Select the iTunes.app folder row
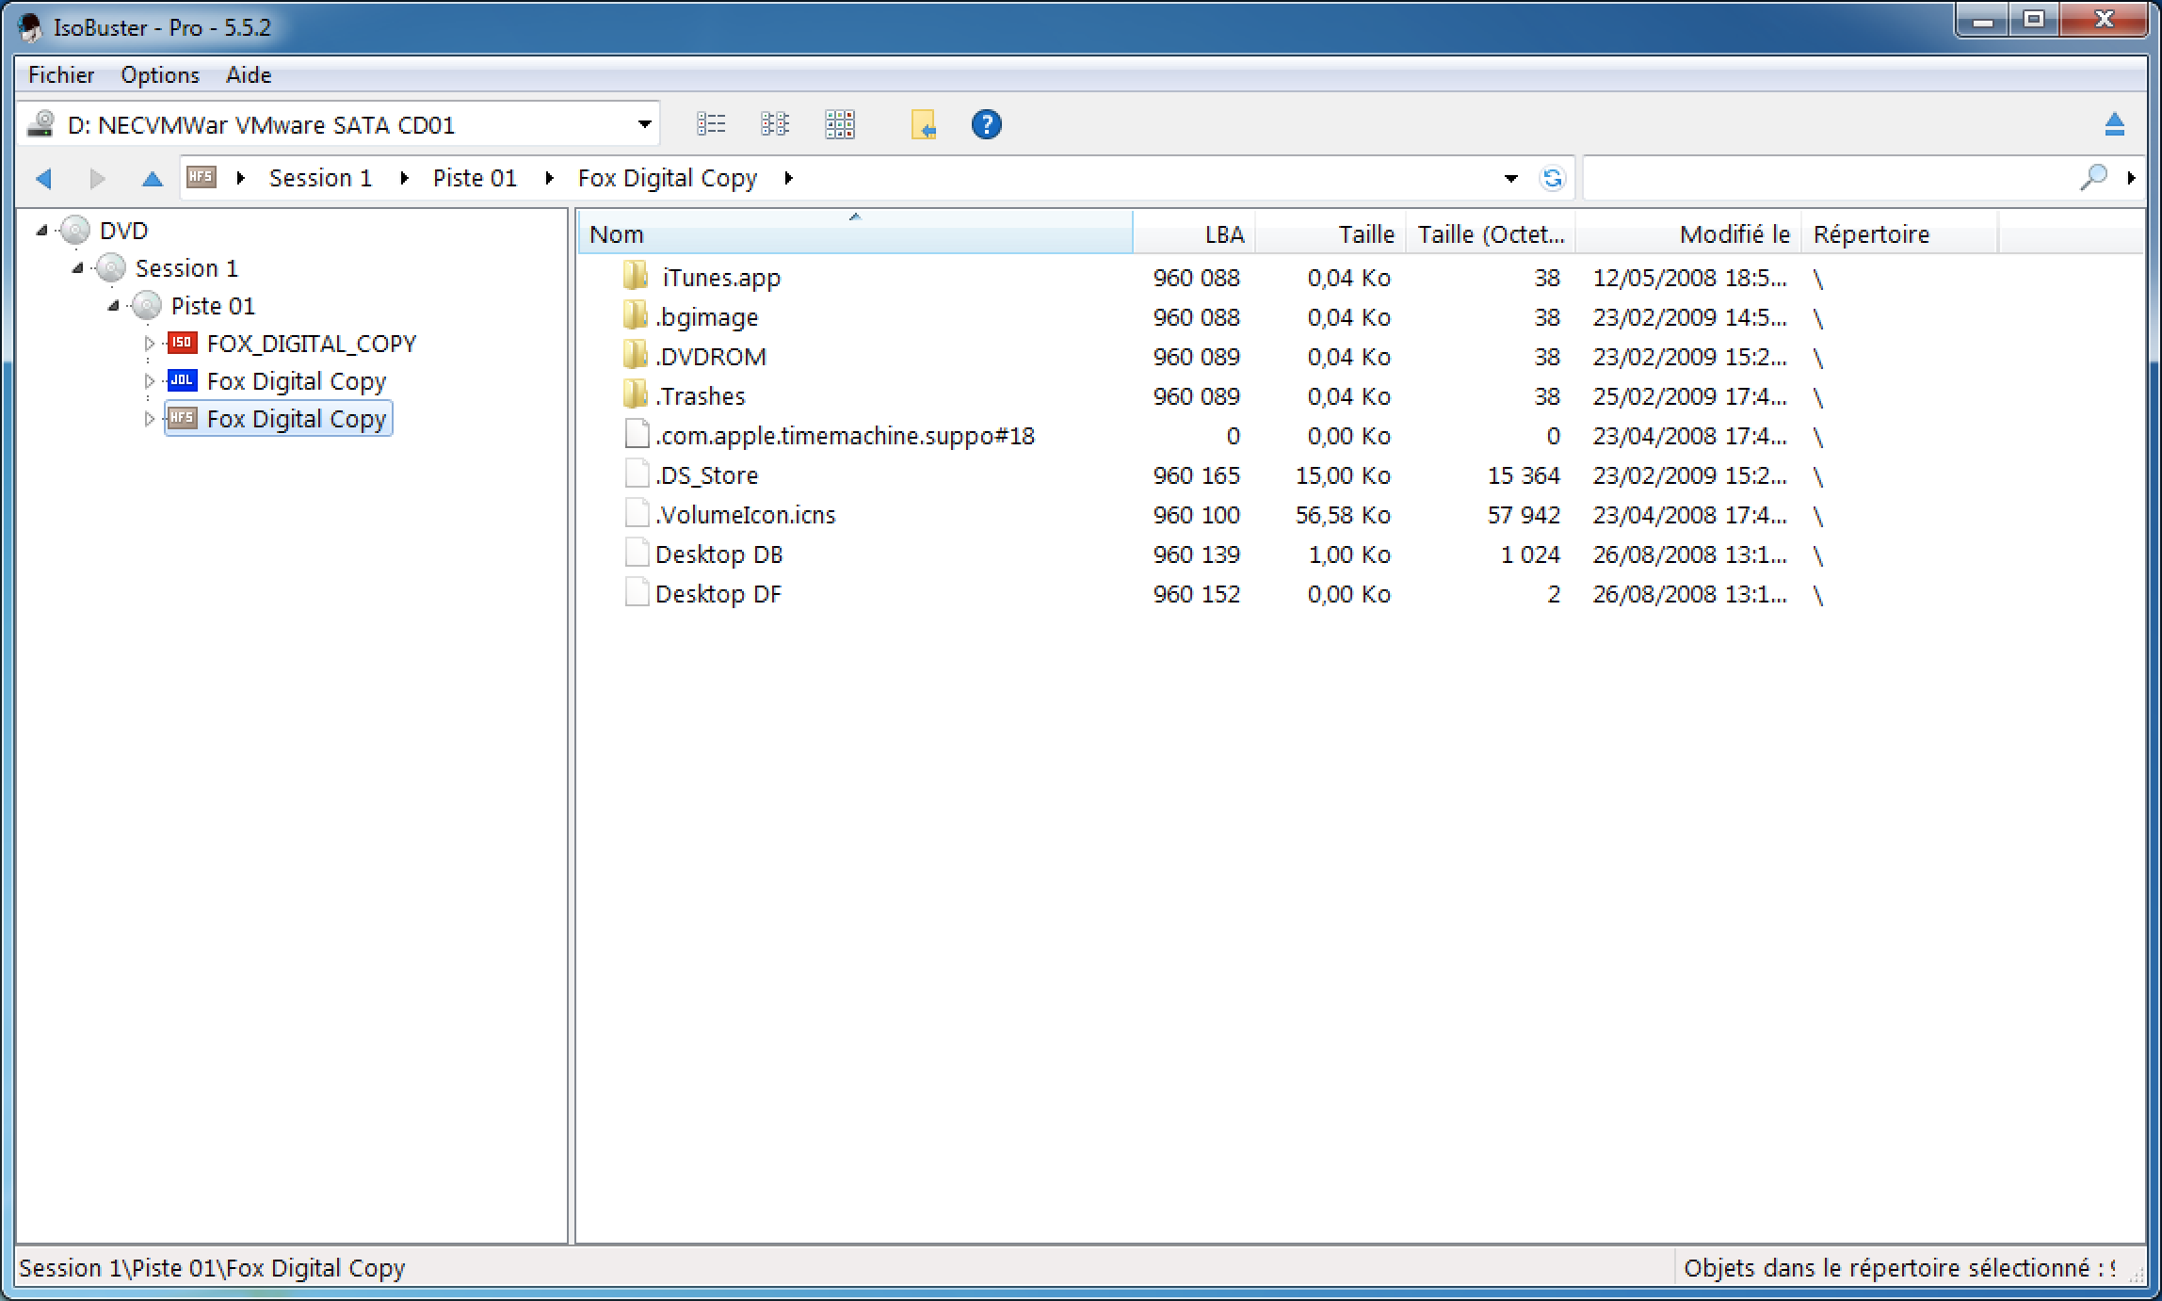 pos(720,278)
